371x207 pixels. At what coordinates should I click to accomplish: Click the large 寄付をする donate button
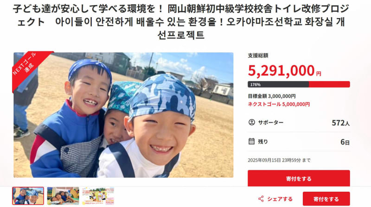(299, 178)
